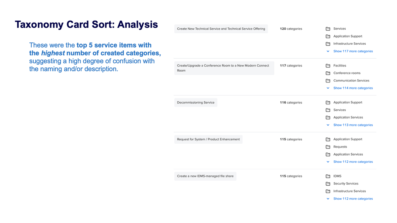Screen dimensions: 397x223
Task: Click folder icon next to Security Services
Action: [x=328, y=184]
